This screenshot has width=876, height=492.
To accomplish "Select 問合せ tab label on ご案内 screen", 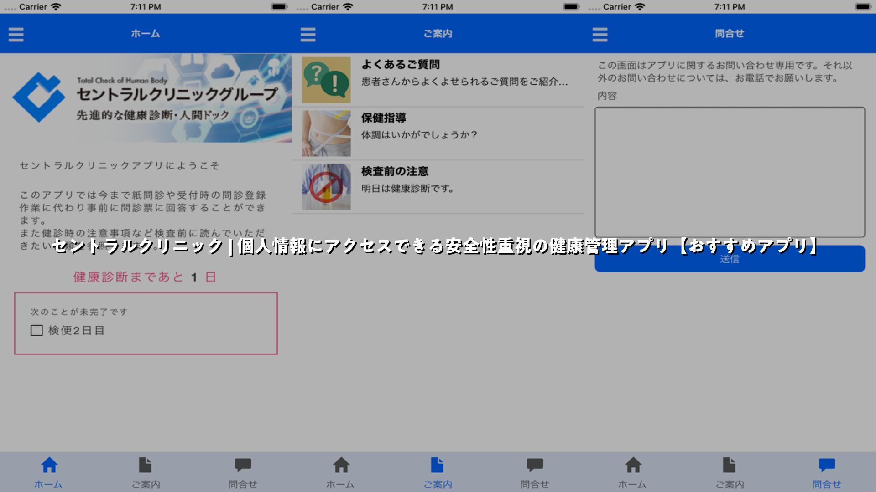I will coord(535,484).
